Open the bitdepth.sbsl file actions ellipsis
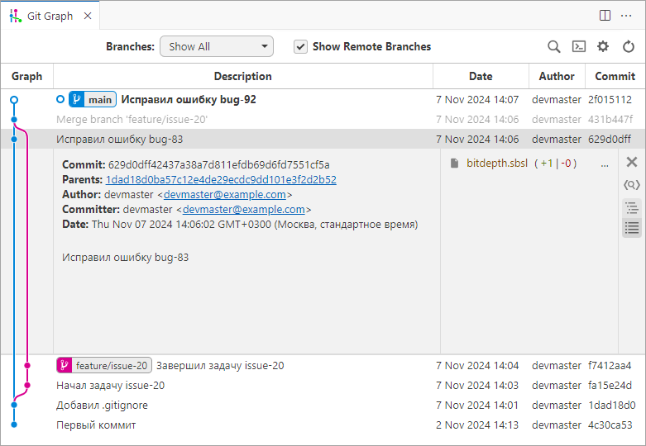This screenshot has width=646, height=446. [605, 164]
